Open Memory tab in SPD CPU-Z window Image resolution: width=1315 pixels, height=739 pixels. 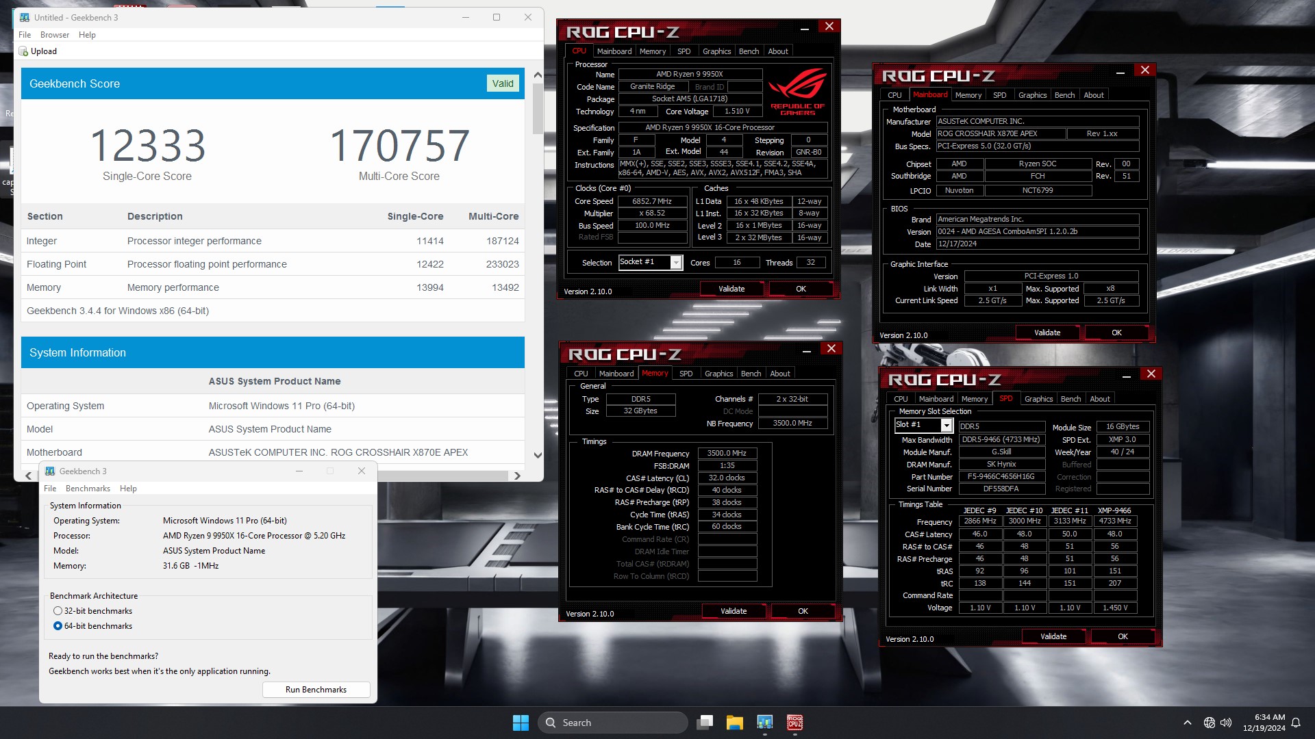[x=975, y=399]
